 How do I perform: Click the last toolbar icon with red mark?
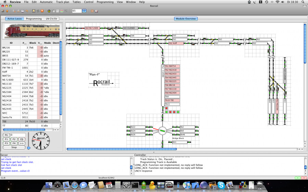pos(97,11)
